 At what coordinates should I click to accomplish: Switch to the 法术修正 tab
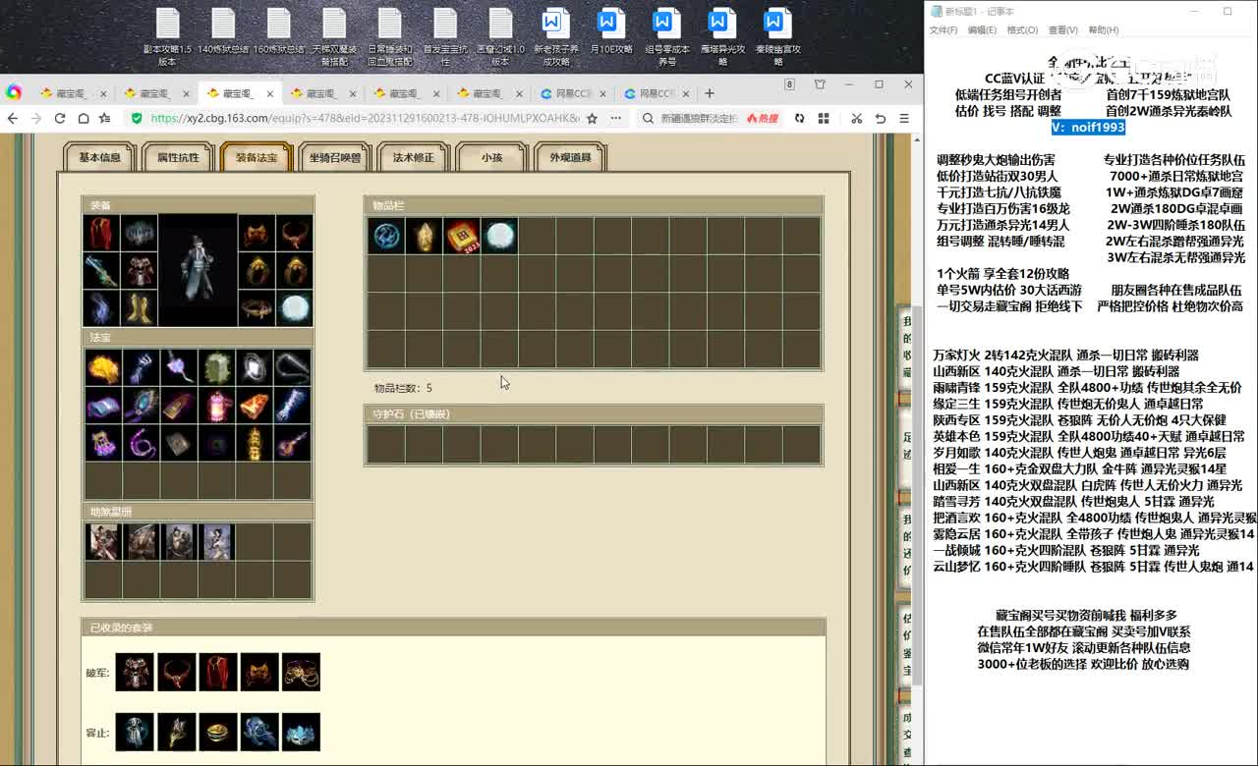414,157
